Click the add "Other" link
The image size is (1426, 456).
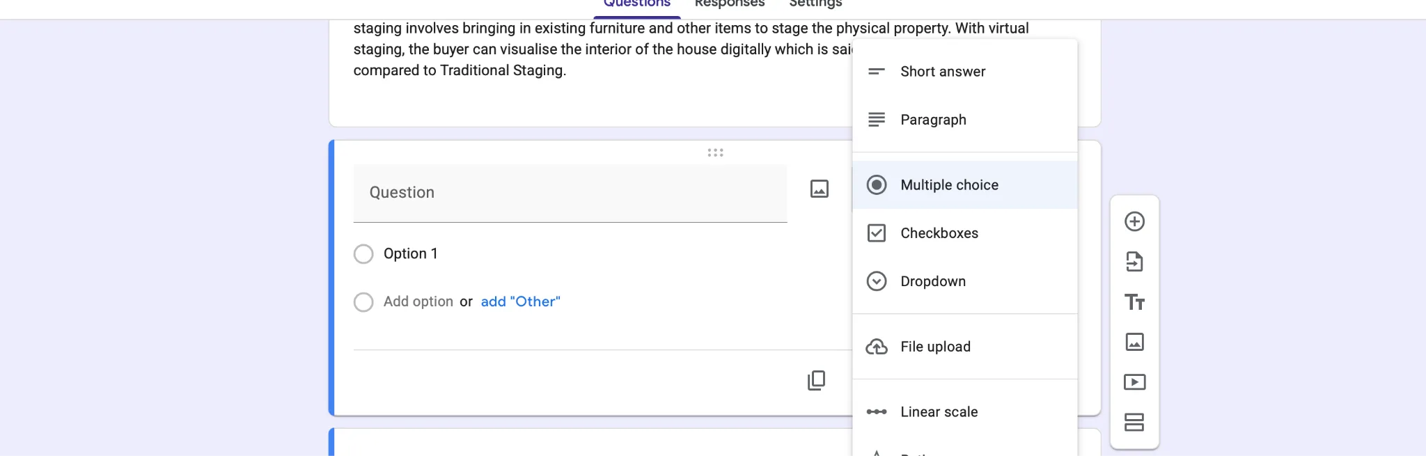520,301
